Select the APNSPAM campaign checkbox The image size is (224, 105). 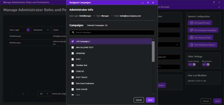pos(73,53)
